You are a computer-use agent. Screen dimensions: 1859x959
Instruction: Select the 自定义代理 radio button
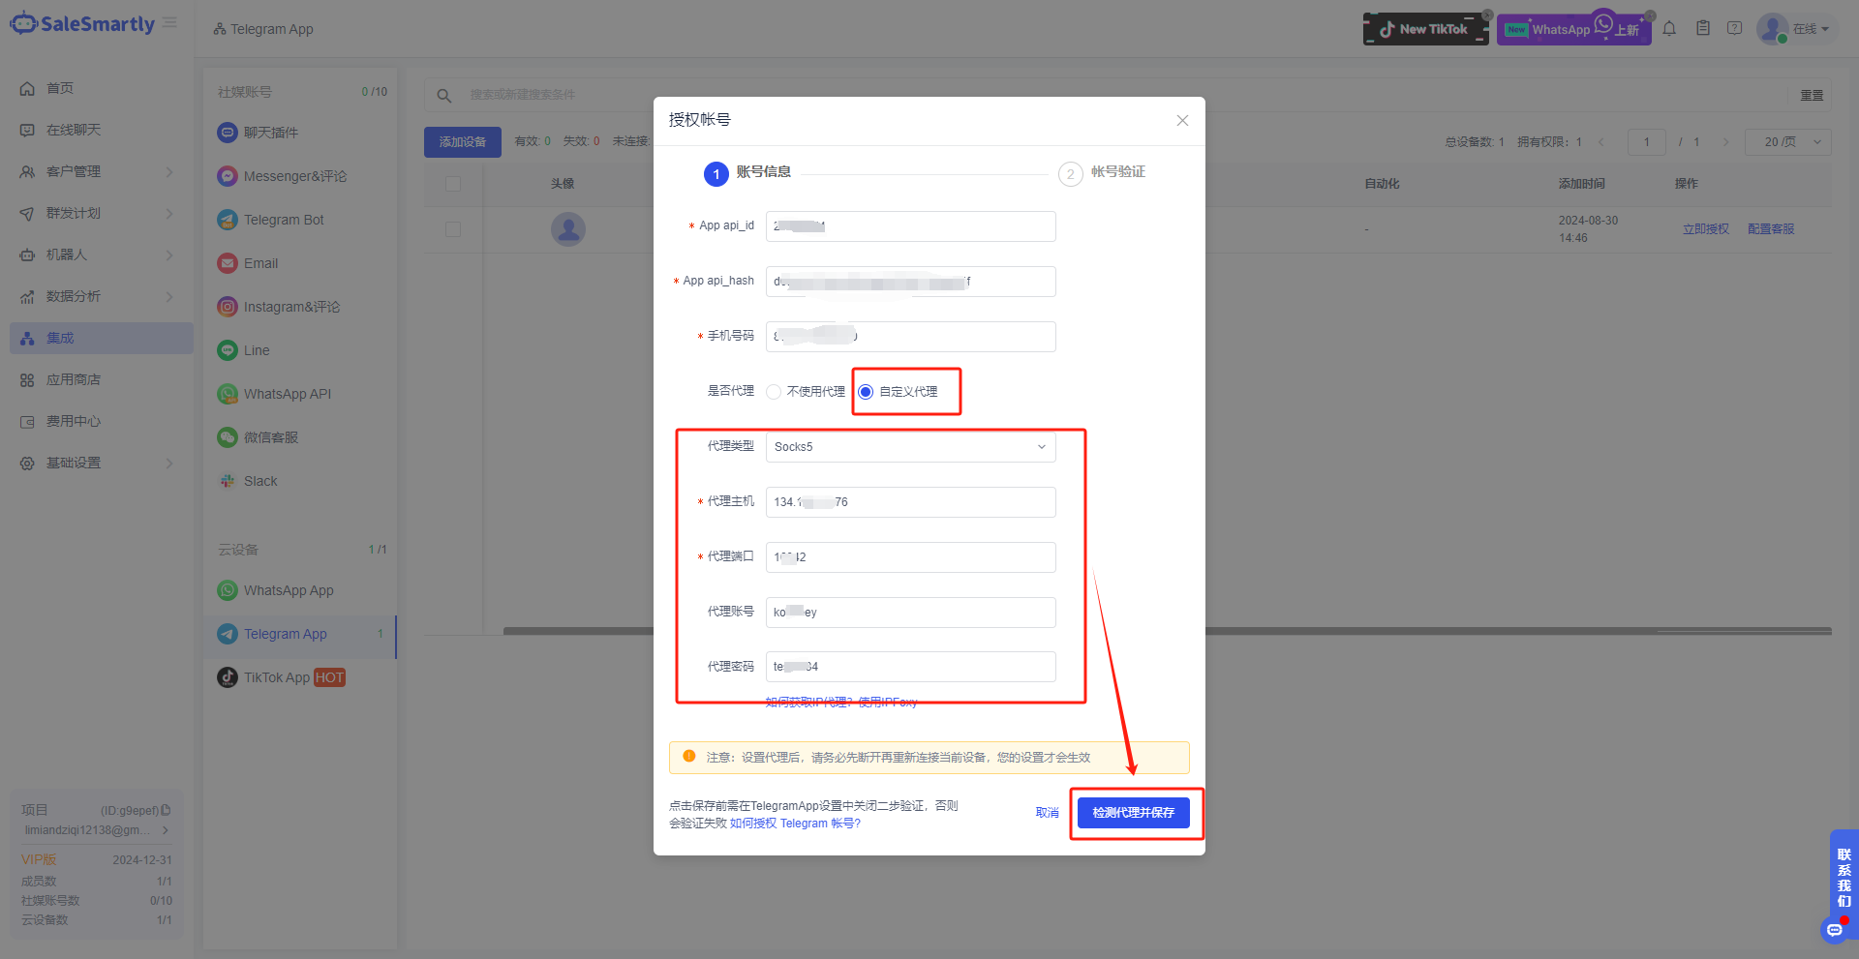(x=865, y=392)
